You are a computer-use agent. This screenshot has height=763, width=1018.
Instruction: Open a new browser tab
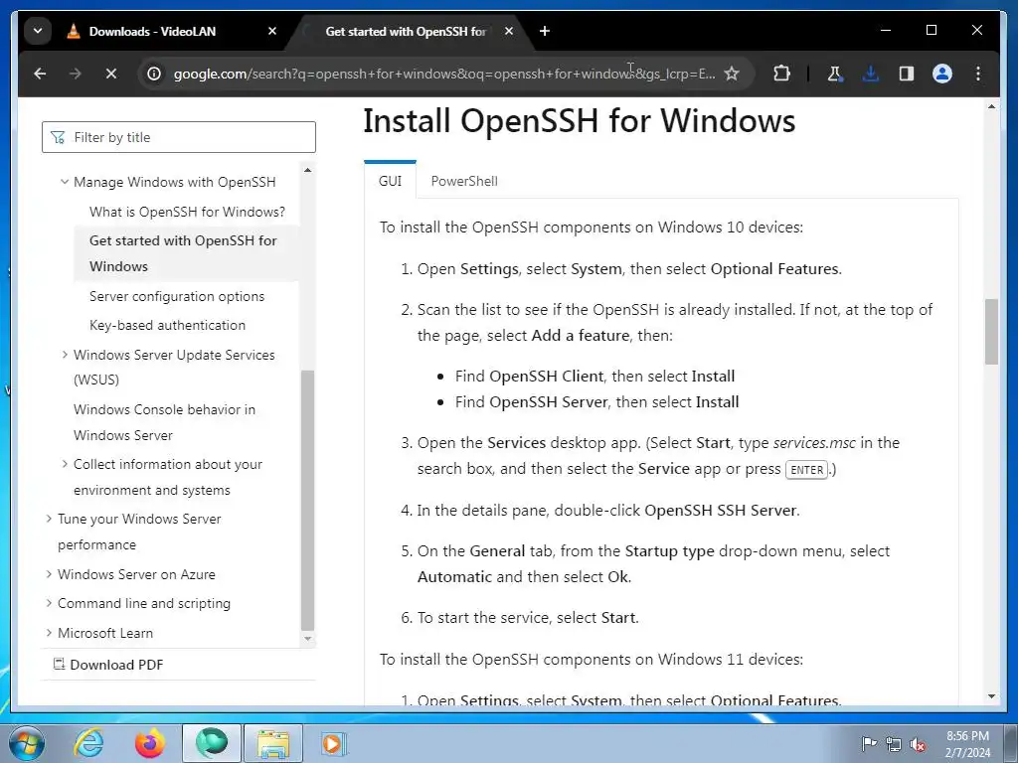click(x=545, y=31)
